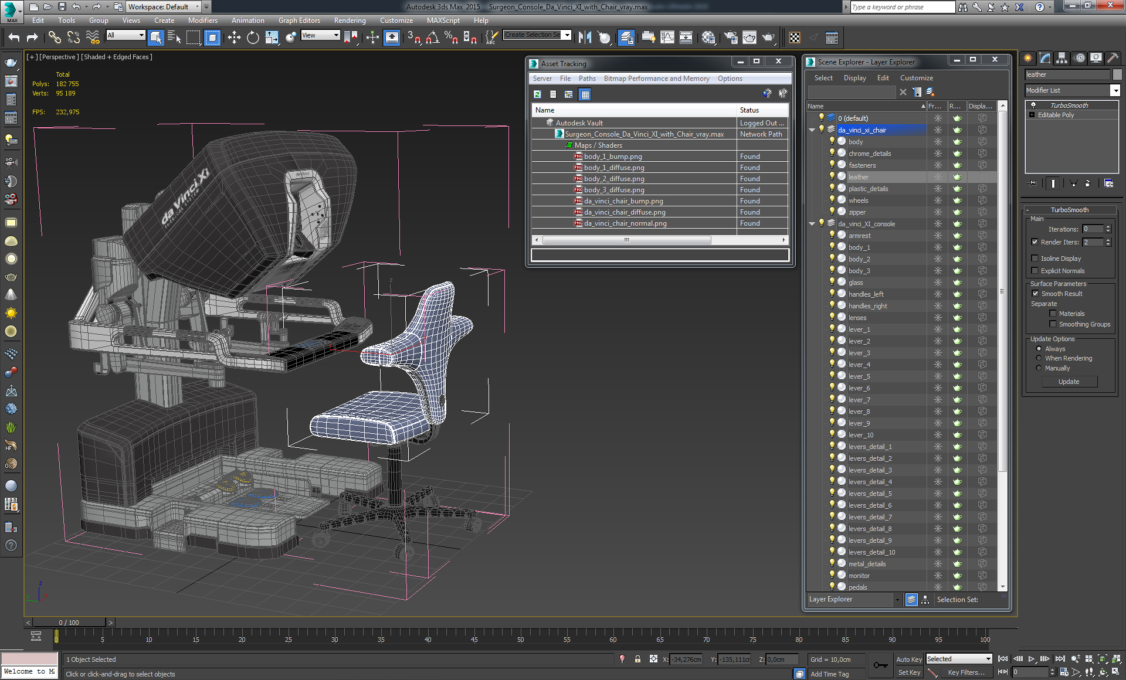Toggle visibility bulb of the leather object
Viewport: 1126px width, 680px height.
coord(832,176)
